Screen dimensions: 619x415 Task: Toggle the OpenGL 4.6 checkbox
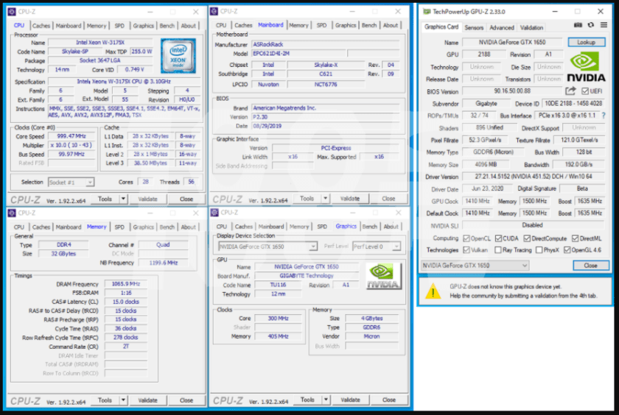tap(567, 250)
